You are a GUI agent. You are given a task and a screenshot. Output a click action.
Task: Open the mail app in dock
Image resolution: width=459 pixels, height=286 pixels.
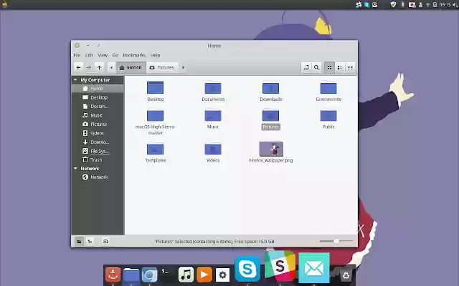[x=313, y=267]
